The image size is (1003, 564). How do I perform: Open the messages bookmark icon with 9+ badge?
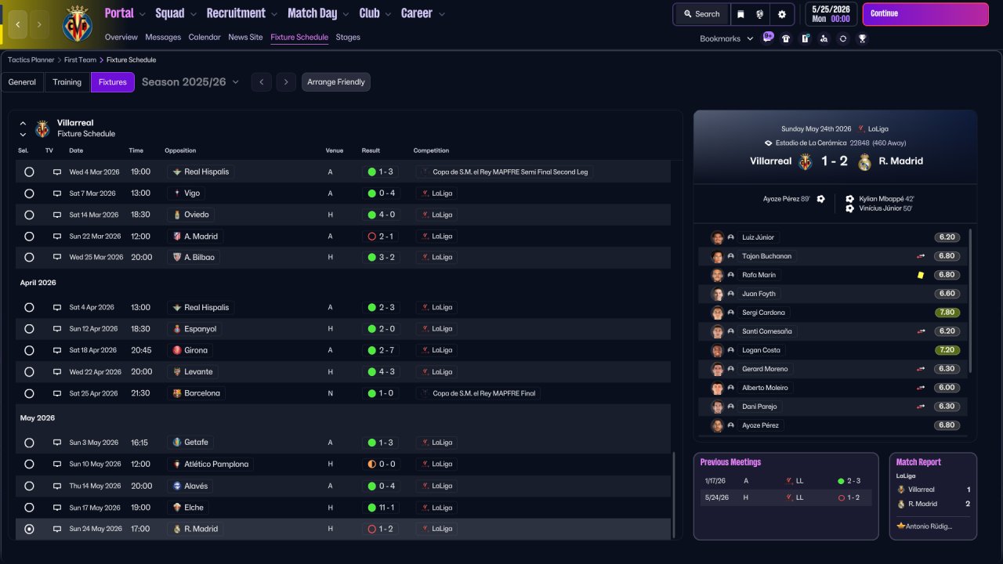[x=768, y=38]
